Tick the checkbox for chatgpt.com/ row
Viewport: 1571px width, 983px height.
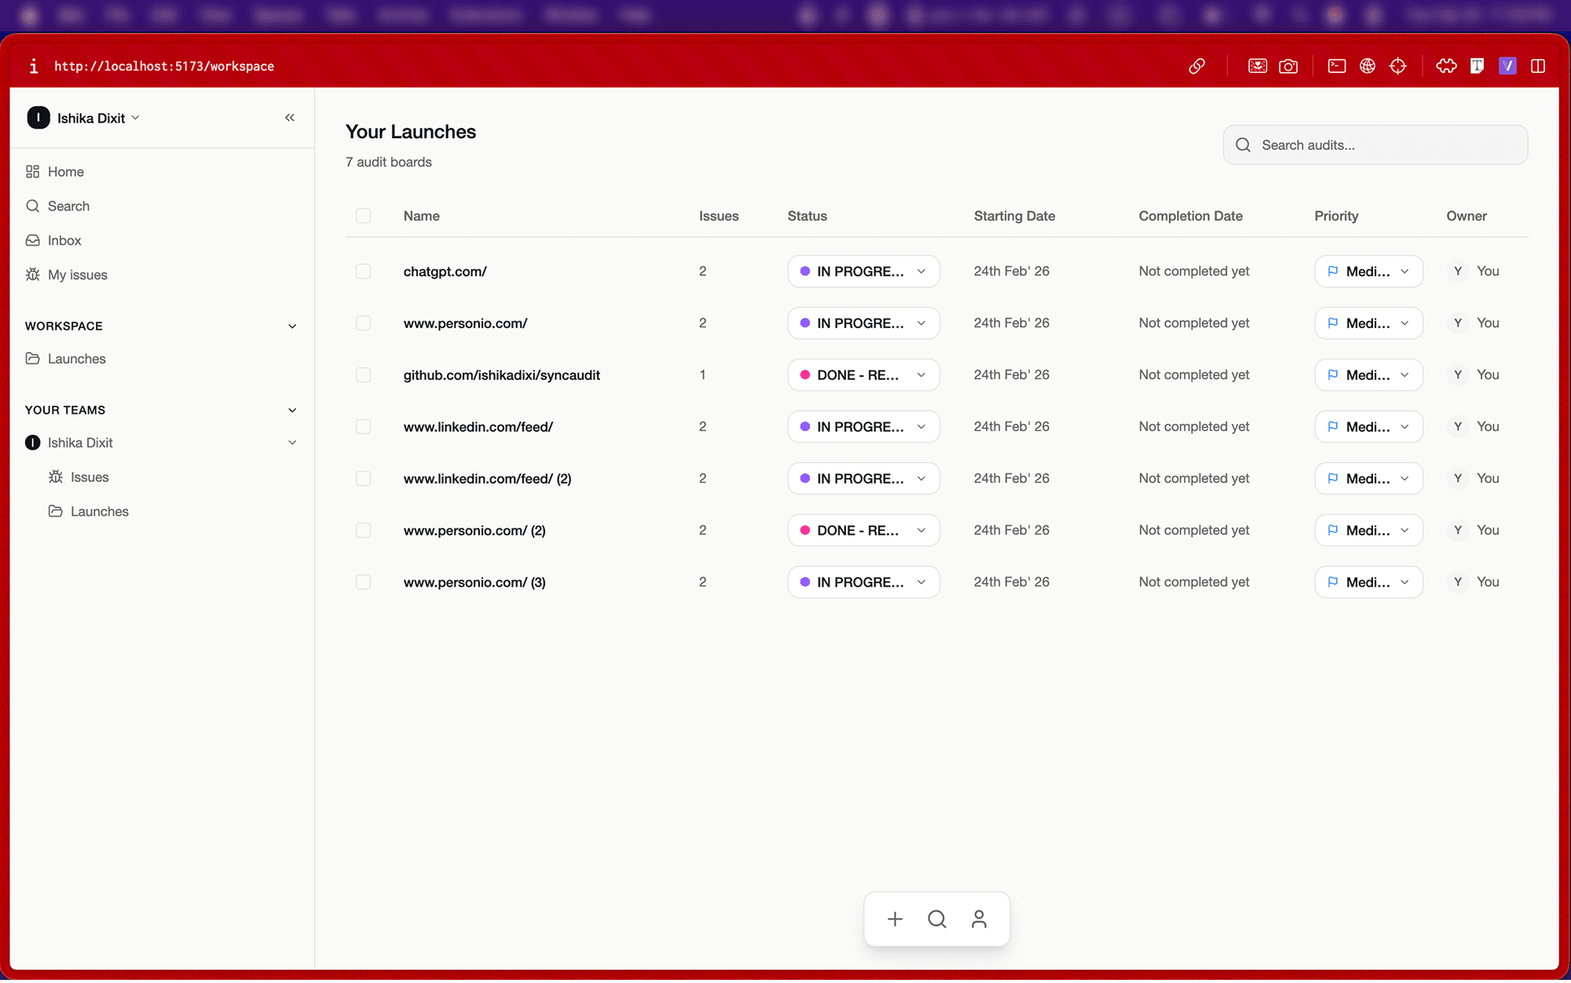pyautogui.click(x=363, y=271)
